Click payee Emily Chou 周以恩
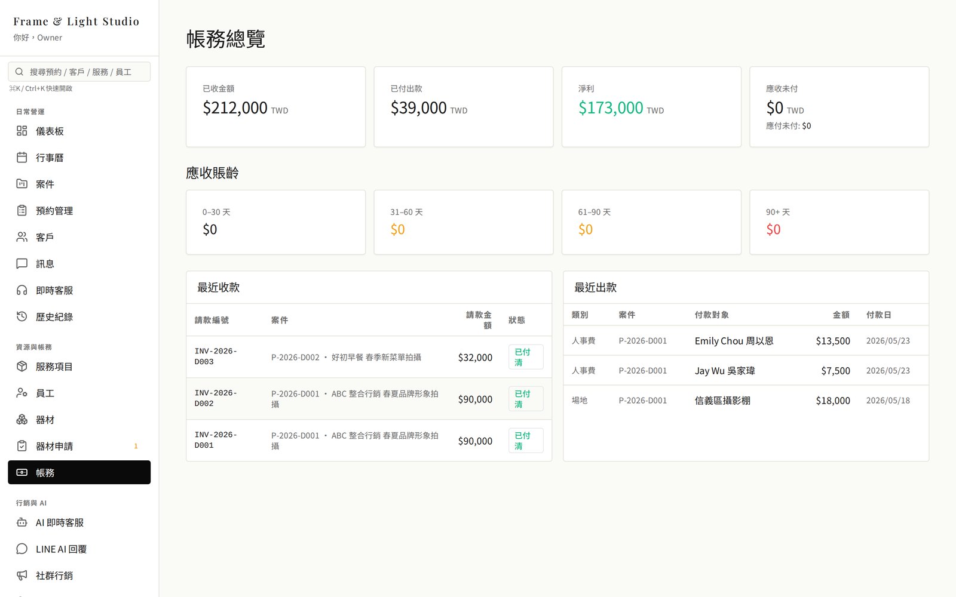 (x=734, y=341)
